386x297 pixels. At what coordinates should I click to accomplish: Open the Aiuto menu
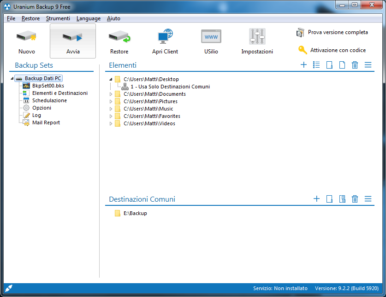113,18
